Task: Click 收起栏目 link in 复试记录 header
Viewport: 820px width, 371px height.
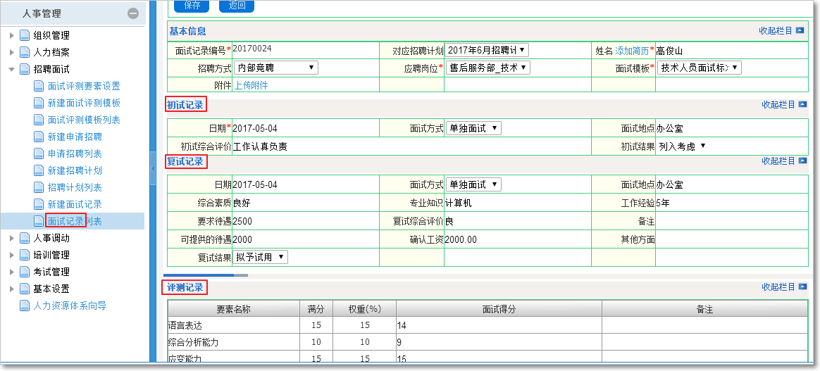Action: click(778, 161)
